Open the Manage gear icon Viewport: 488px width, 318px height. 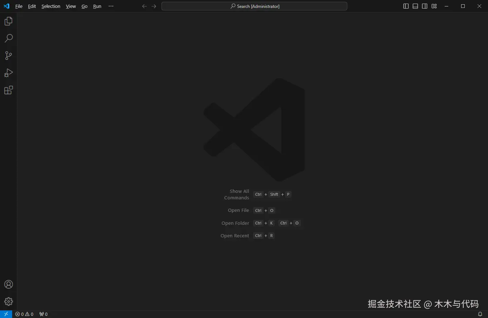click(8, 302)
